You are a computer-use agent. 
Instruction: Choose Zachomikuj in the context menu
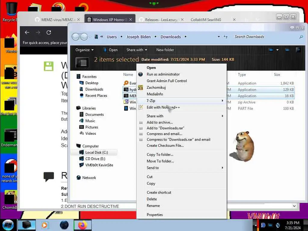(182, 88)
